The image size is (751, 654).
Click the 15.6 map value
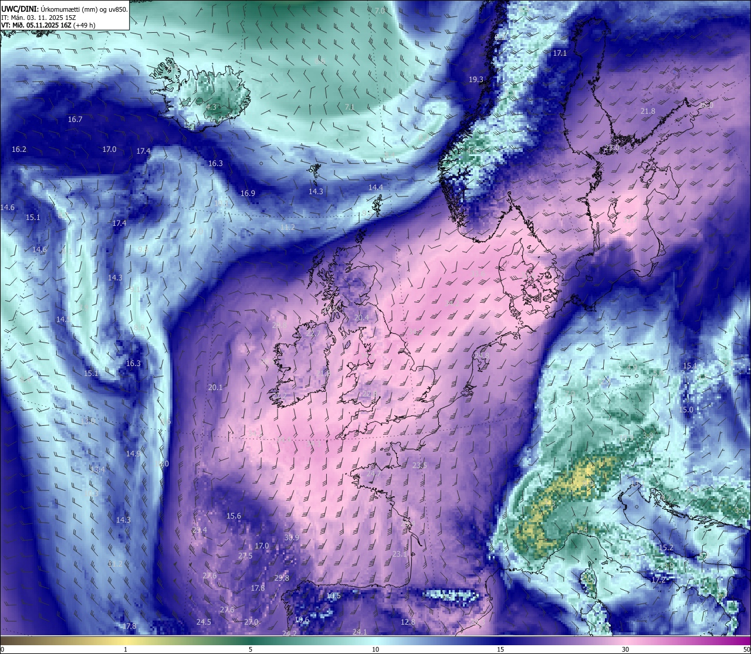click(x=234, y=516)
